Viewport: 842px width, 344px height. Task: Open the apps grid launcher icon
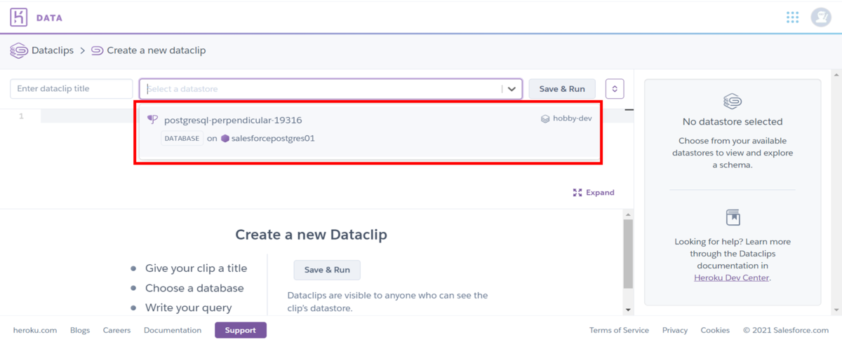click(793, 18)
